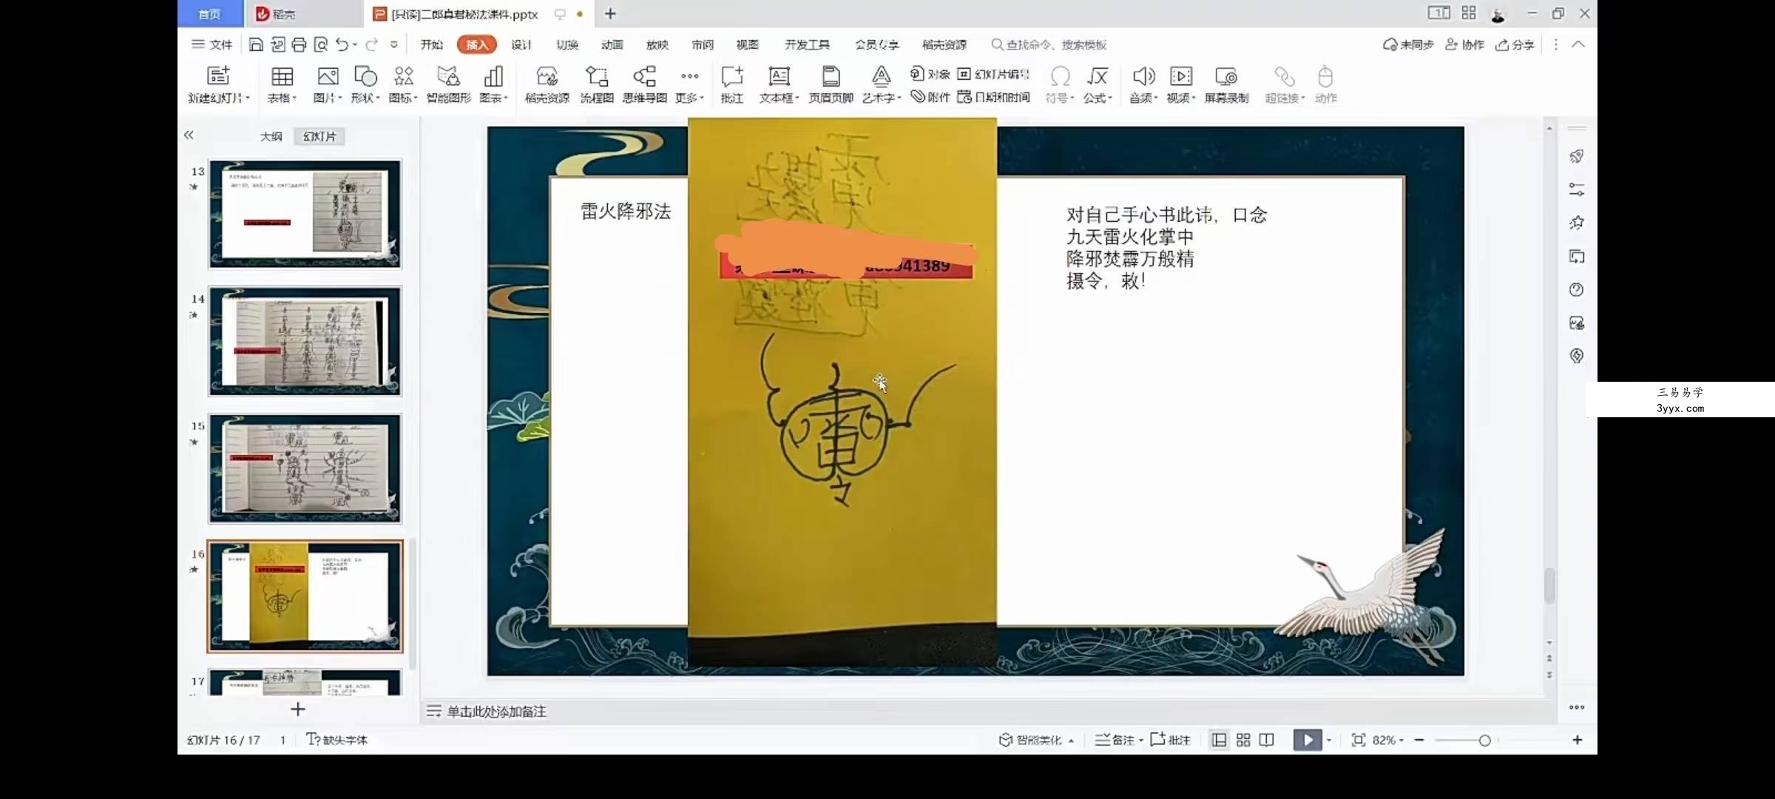This screenshot has height=799, width=1775.
Task: Open the 切换 Transitions tab
Action: point(567,44)
